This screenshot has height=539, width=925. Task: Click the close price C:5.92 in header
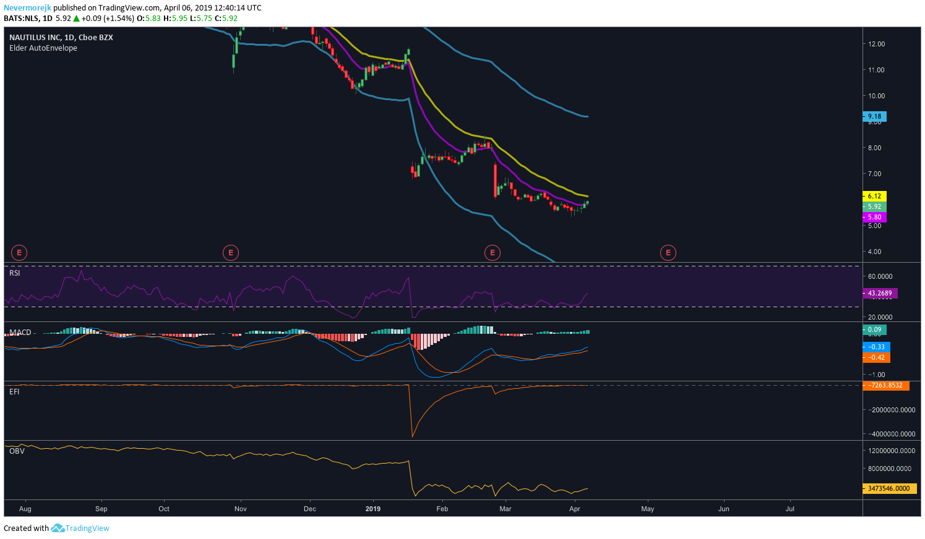[226, 19]
